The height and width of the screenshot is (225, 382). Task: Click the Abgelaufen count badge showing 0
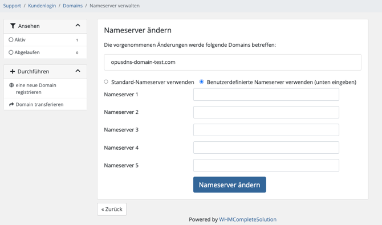pos(77,52)
